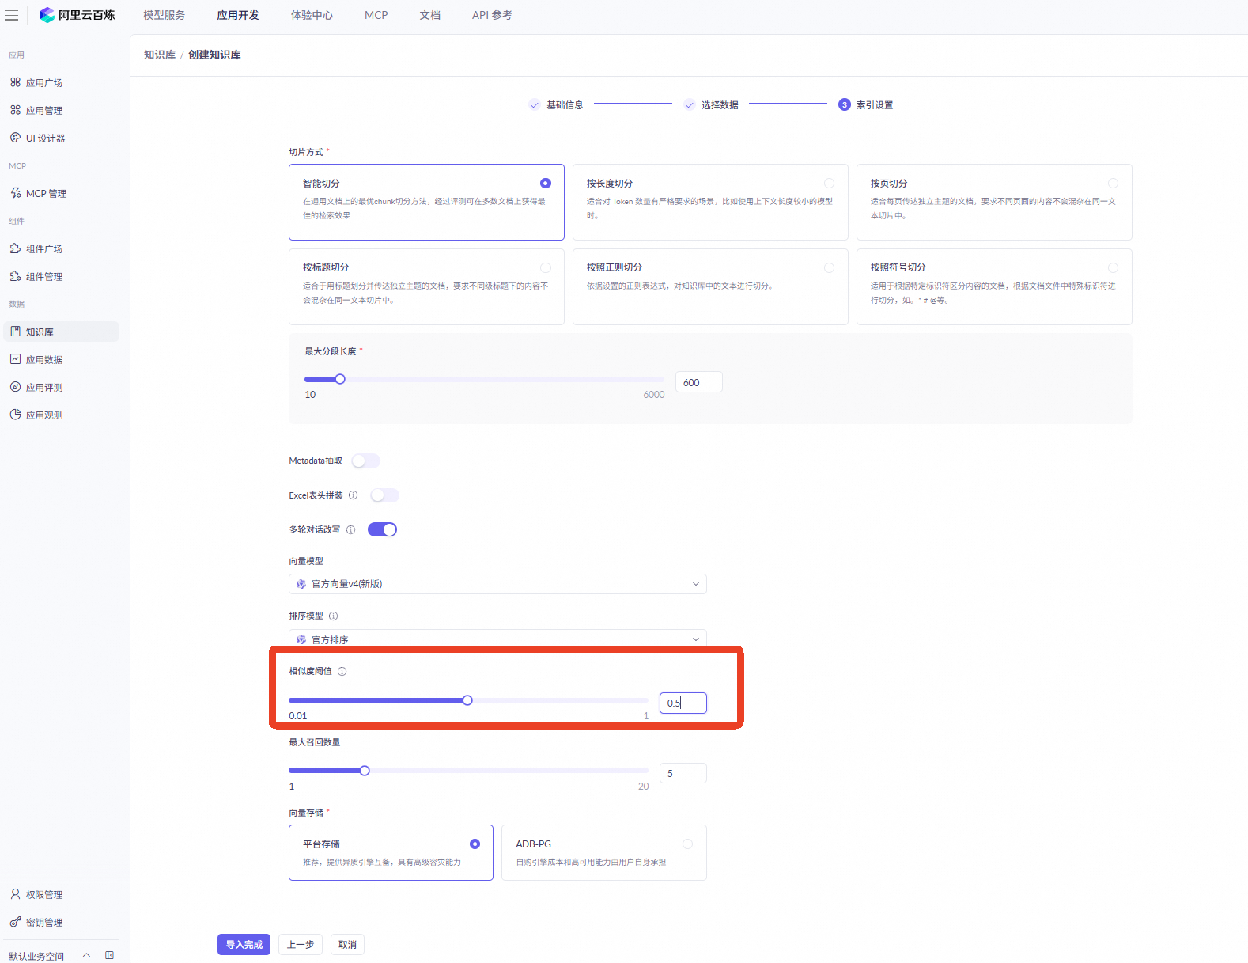
Task: Collapse sidebar with bottom panel icon
Action: tap(109, 955)
